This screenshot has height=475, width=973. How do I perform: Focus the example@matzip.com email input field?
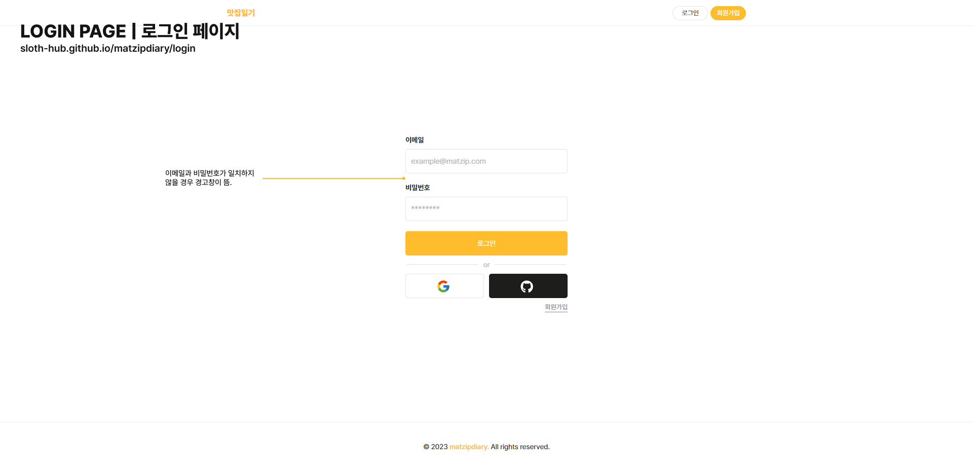coord(486,161)
